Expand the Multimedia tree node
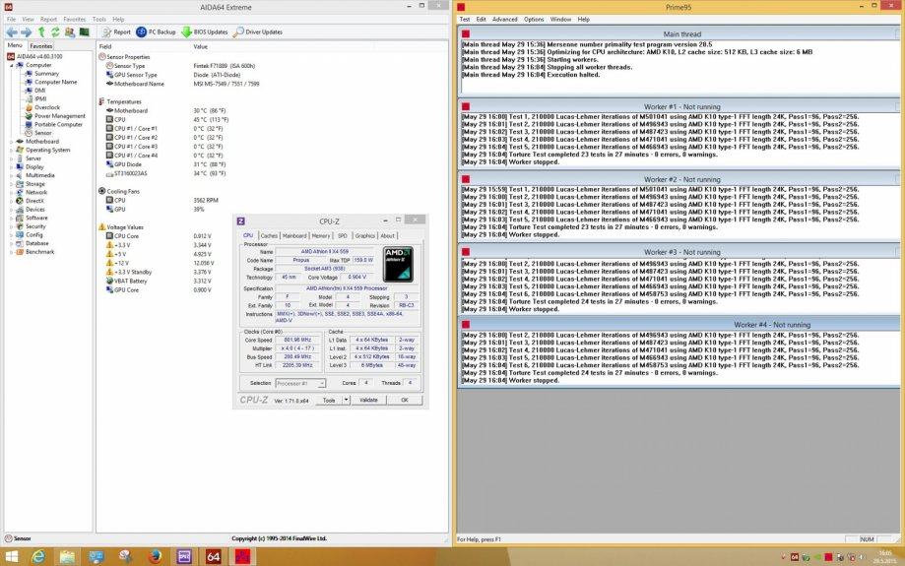 coord(11,175)
